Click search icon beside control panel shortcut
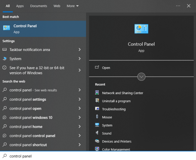 point(5,144)
